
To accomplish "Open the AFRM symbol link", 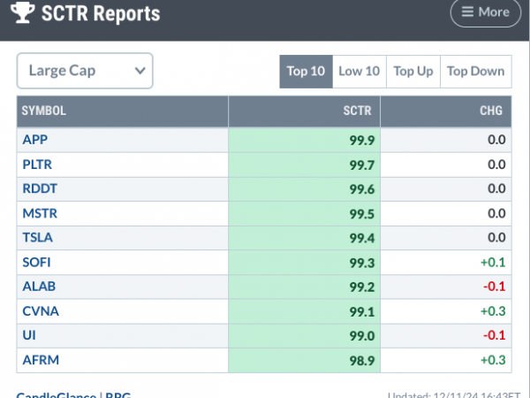I will click(x=41, y=360).
